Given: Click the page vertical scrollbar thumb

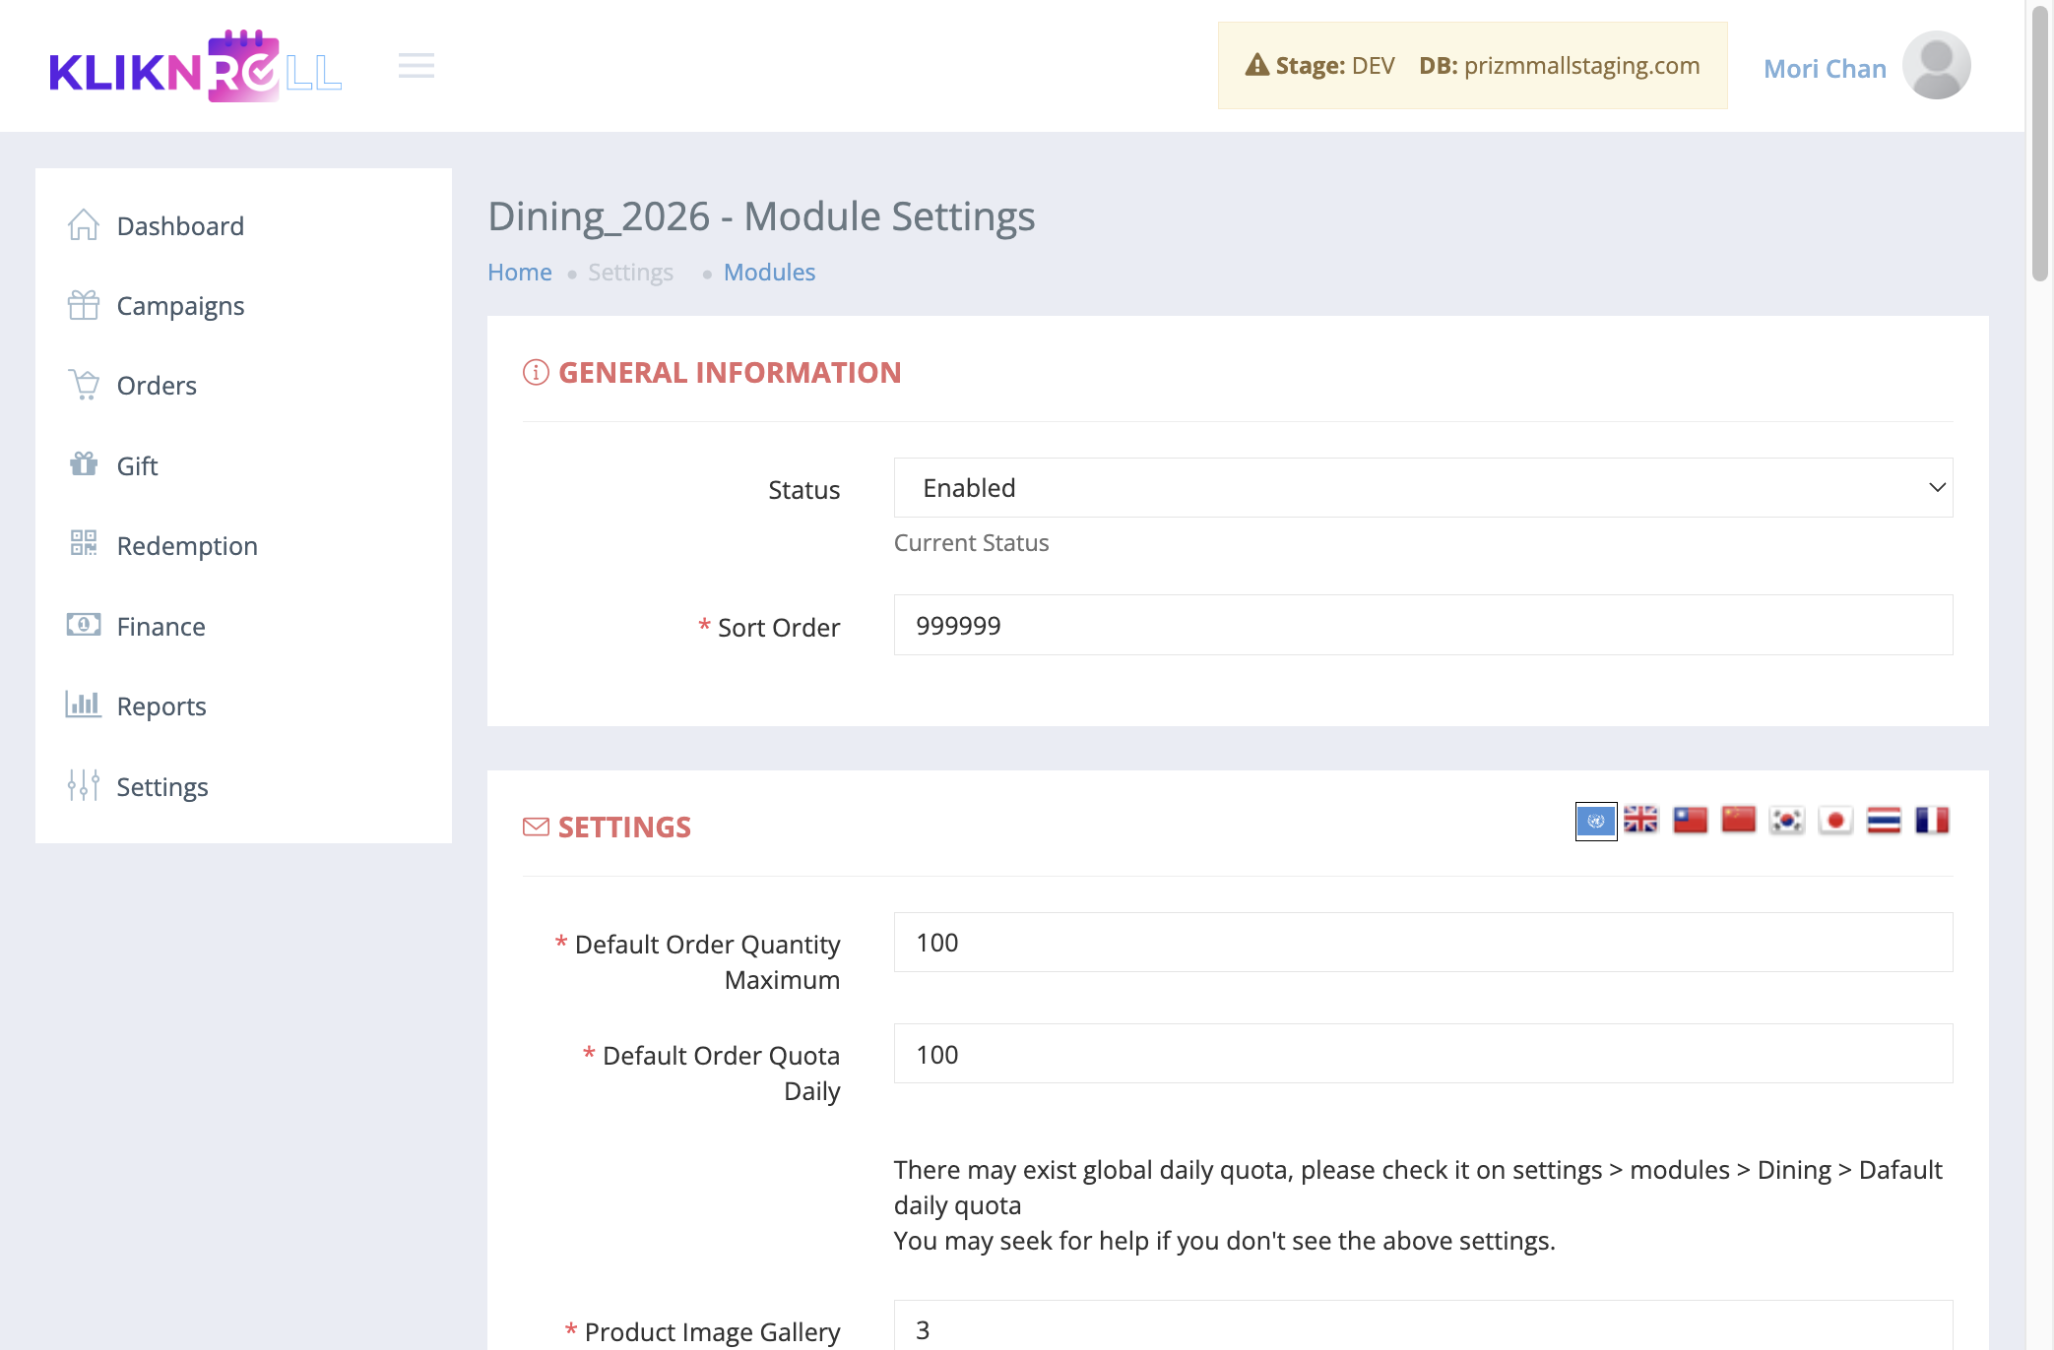Looking at the screenshot, I should click(2040, 143).
